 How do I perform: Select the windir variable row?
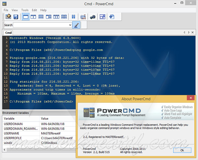click(39, 143)
